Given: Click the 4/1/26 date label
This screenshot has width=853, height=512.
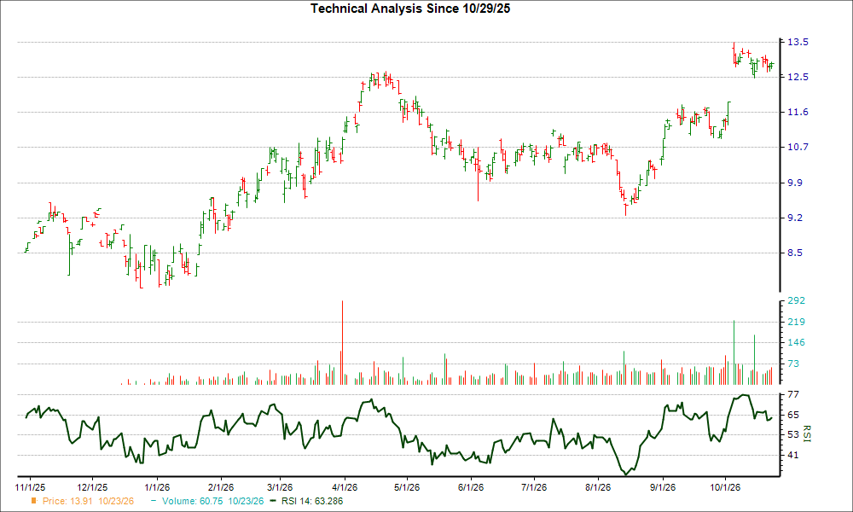Looking at the screenshot, I should (x=345, y=487).
